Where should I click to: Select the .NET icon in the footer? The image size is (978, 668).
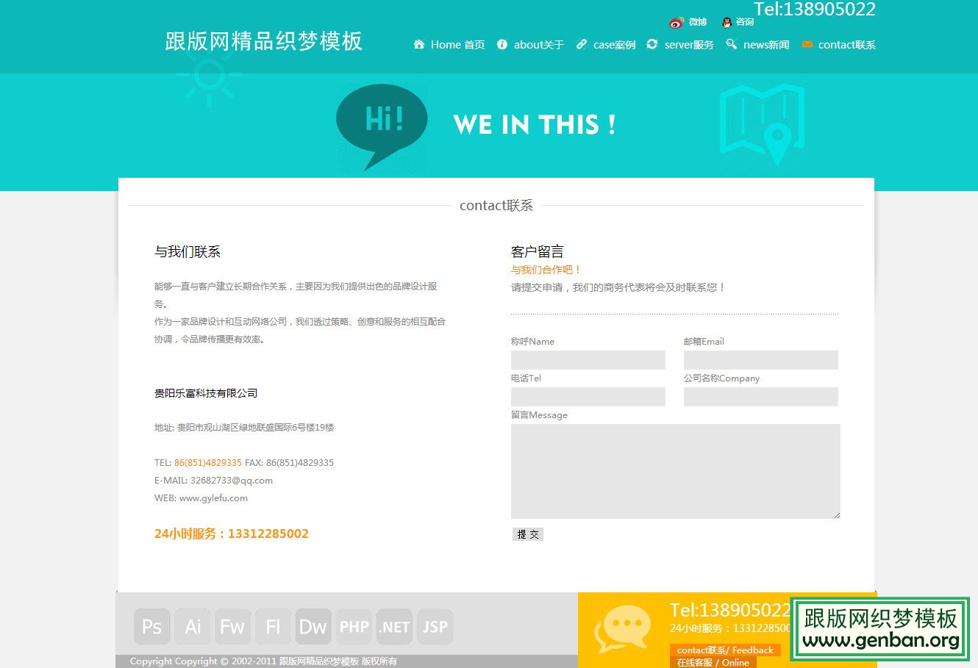click(x=394, y=626)
